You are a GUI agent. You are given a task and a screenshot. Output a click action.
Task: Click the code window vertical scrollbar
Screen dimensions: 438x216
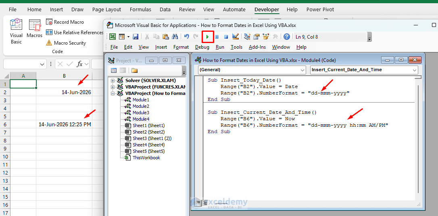(418, 139)
